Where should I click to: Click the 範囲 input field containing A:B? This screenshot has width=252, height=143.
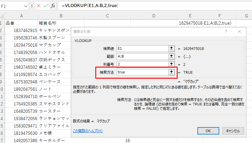point(142,56)
